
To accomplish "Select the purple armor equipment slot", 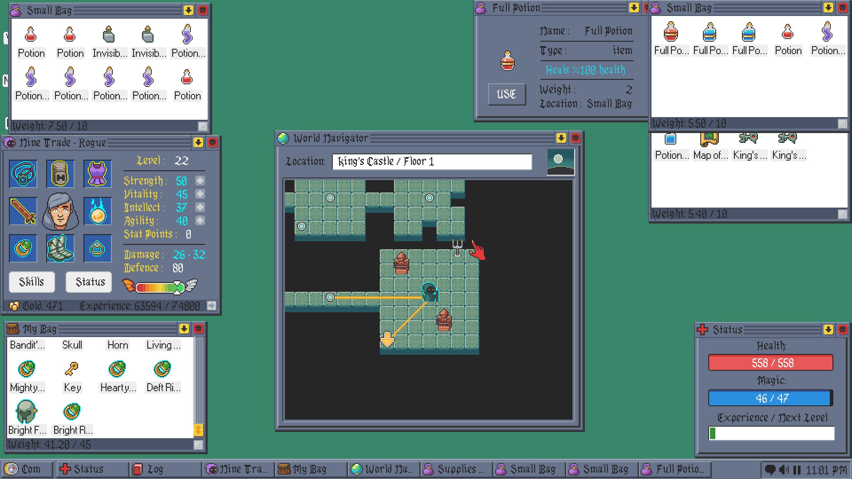I will click(97, 173).
